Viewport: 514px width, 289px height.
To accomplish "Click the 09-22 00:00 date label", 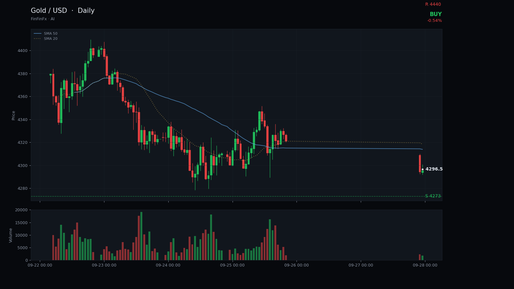I will [x=40, y=265].
